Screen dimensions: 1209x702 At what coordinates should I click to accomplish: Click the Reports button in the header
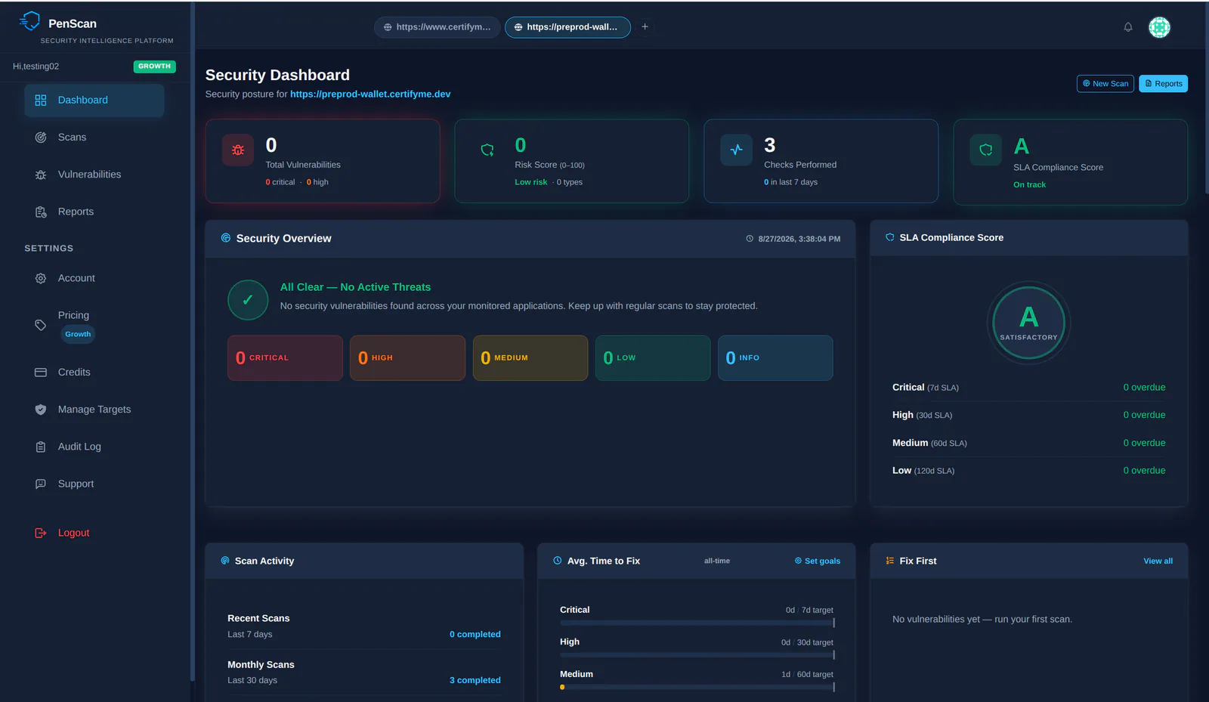[x=1164, y=84]
